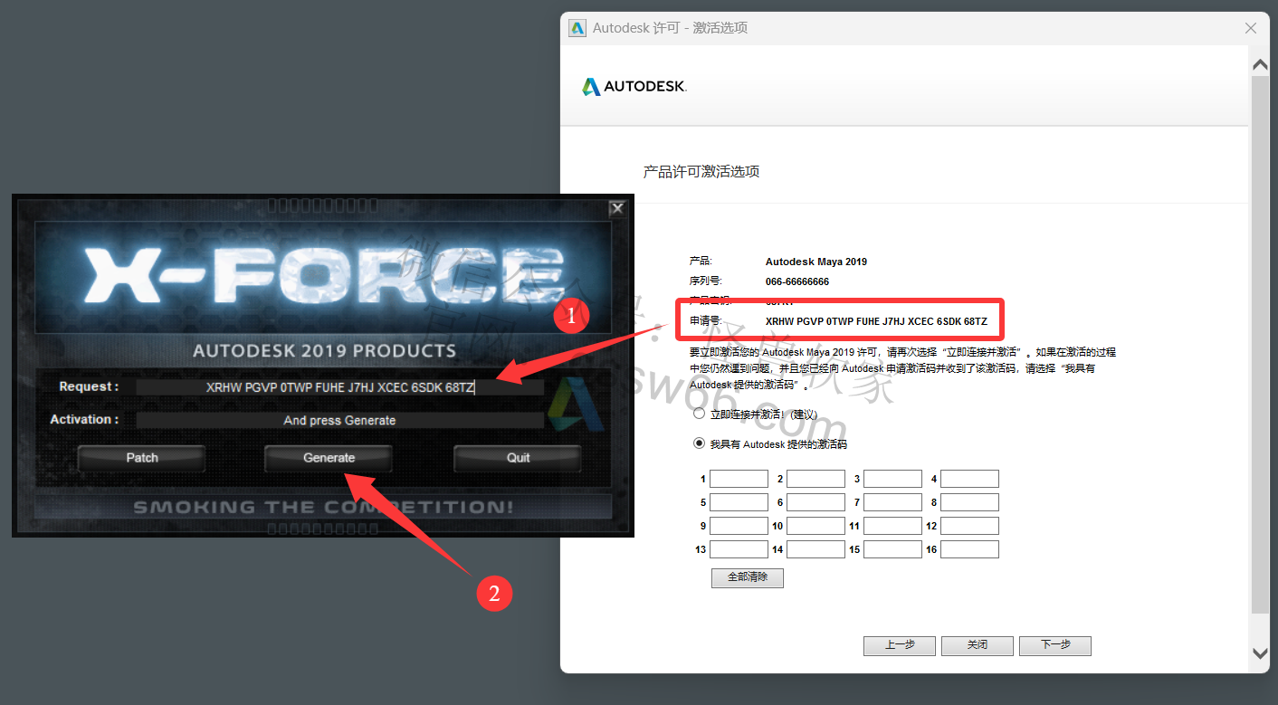Click activation code field 15
Screen dimensions: 1278x705
[x=892, y=549]
